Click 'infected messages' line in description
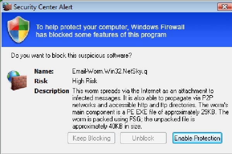 click(143, 98)
